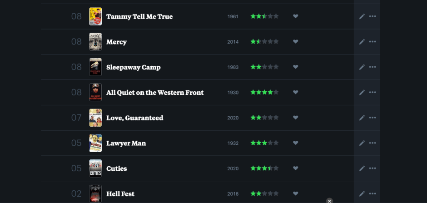Open All Quiet on the Western Front title
Screen dimensions: 427x203
(x=154, y=93)
